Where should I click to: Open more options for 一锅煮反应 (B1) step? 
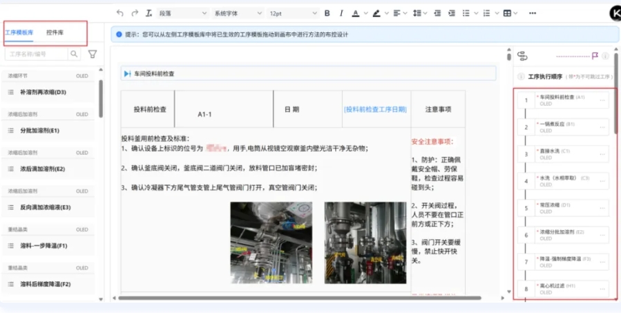tap(602, 127)
